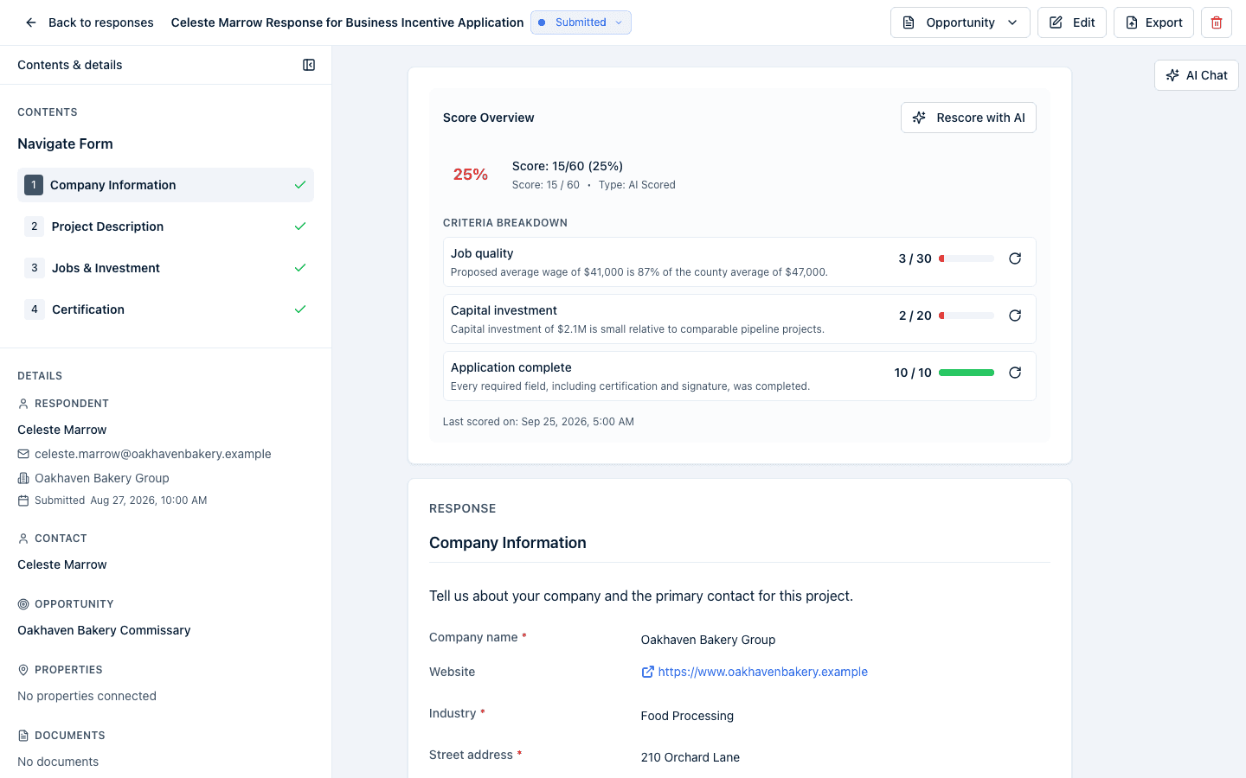The width and height of the screenshot is (1246, 778).
Task: Click the building icon beside Oakhaven Bakery Group
Action: (x=23, y=478)
